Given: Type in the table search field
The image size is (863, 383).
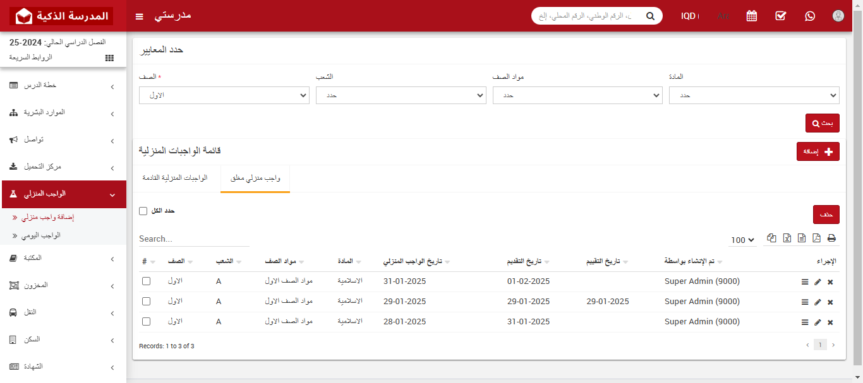Looking at the screenshot, I should tap(190, 238).
